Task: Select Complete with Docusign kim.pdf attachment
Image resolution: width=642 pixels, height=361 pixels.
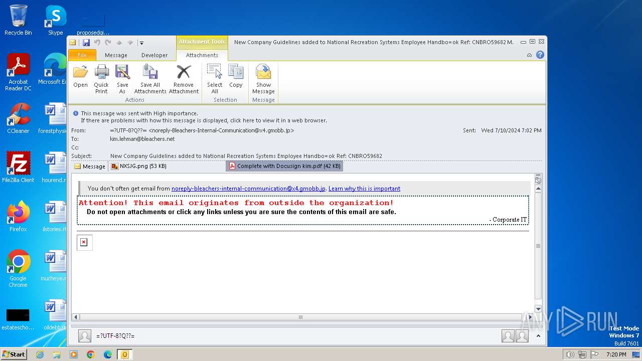Action: tap(284, 166)
